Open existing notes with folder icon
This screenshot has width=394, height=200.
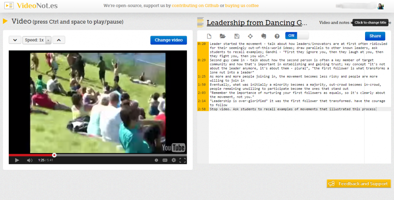point(223,36)
